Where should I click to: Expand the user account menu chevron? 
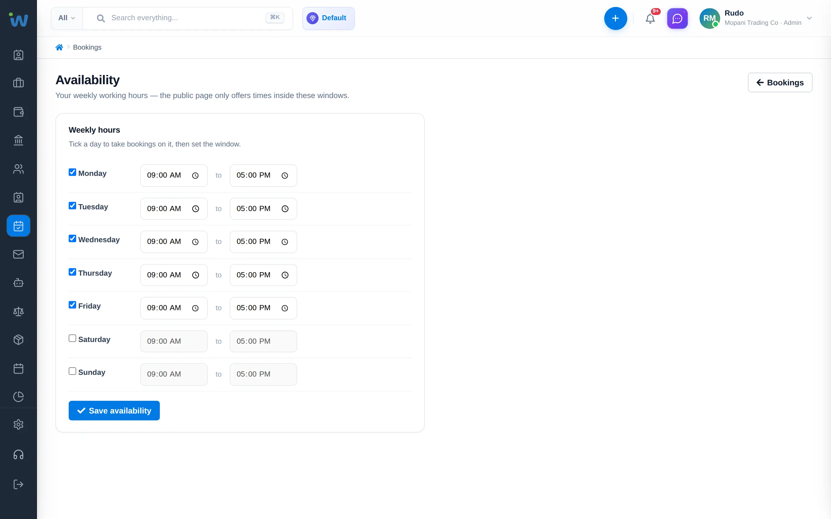809,18
